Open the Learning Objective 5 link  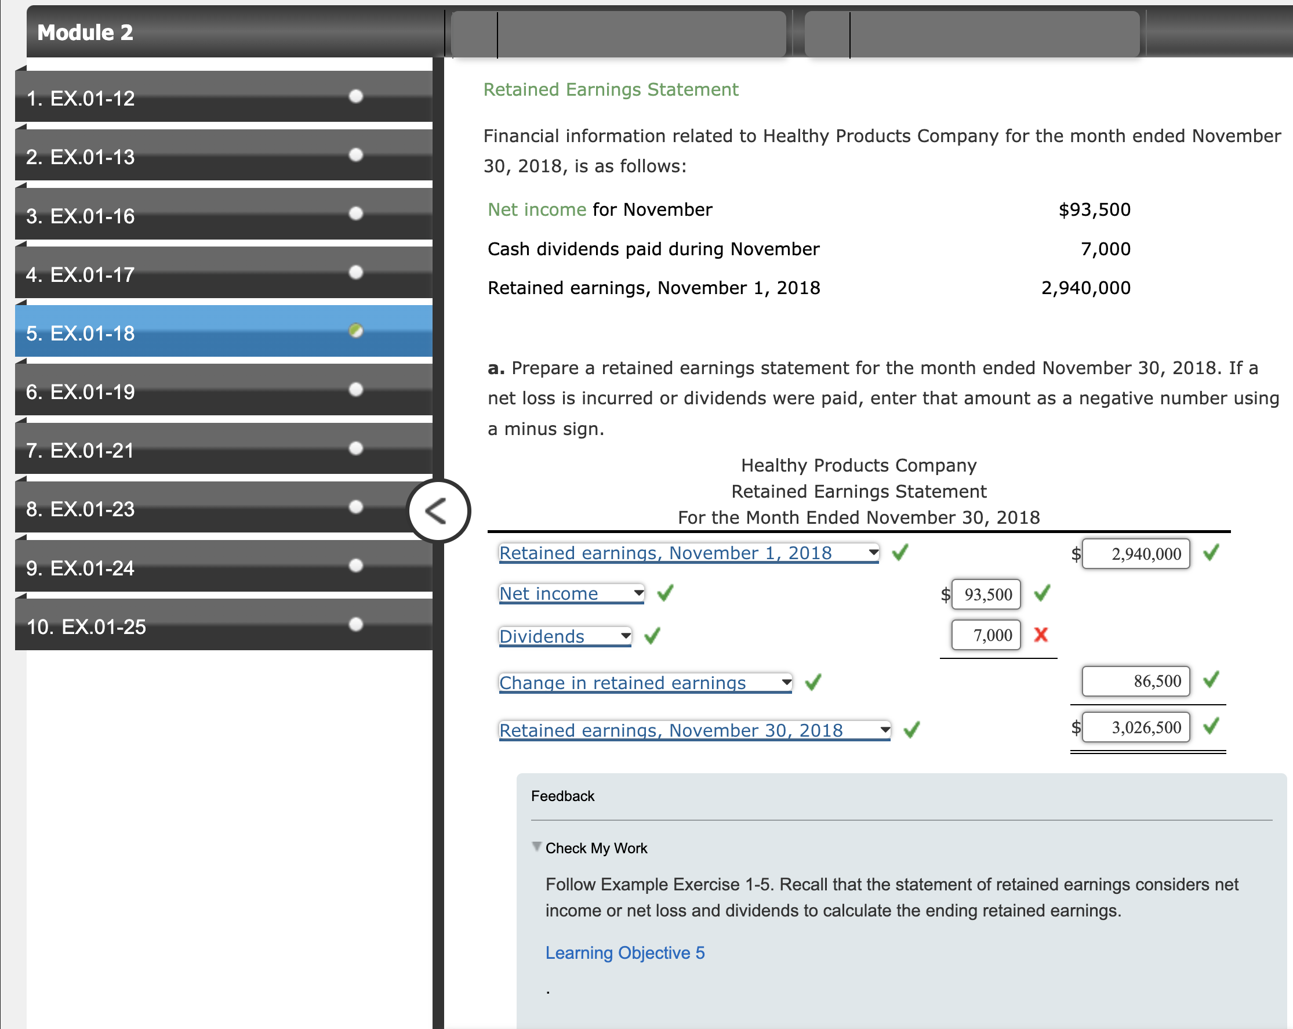pos(625,953)
